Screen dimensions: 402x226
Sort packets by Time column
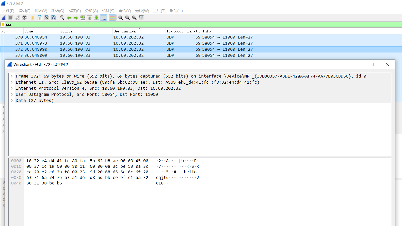pyautogui.click(x=41, y=31)
